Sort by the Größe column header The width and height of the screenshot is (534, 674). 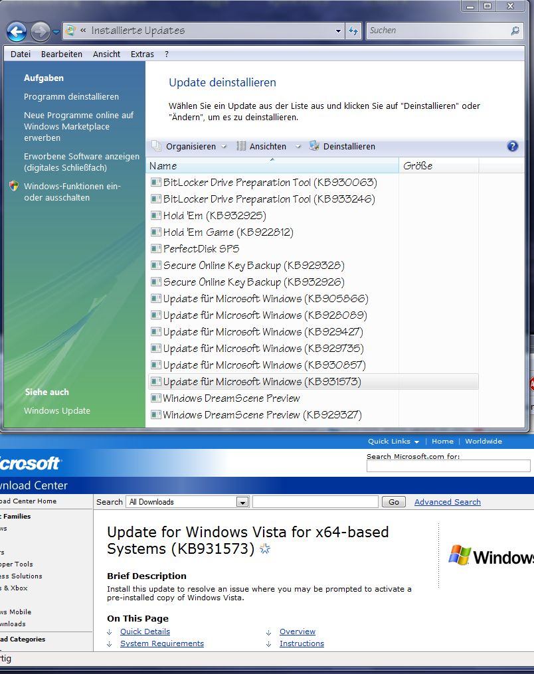click(438, 165)
